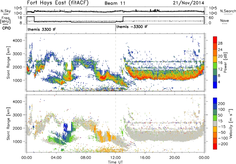Click the light green 12-16 dB power colorbar segment
The height and width of the screenshot is (164, 236).
coord(215,65)
